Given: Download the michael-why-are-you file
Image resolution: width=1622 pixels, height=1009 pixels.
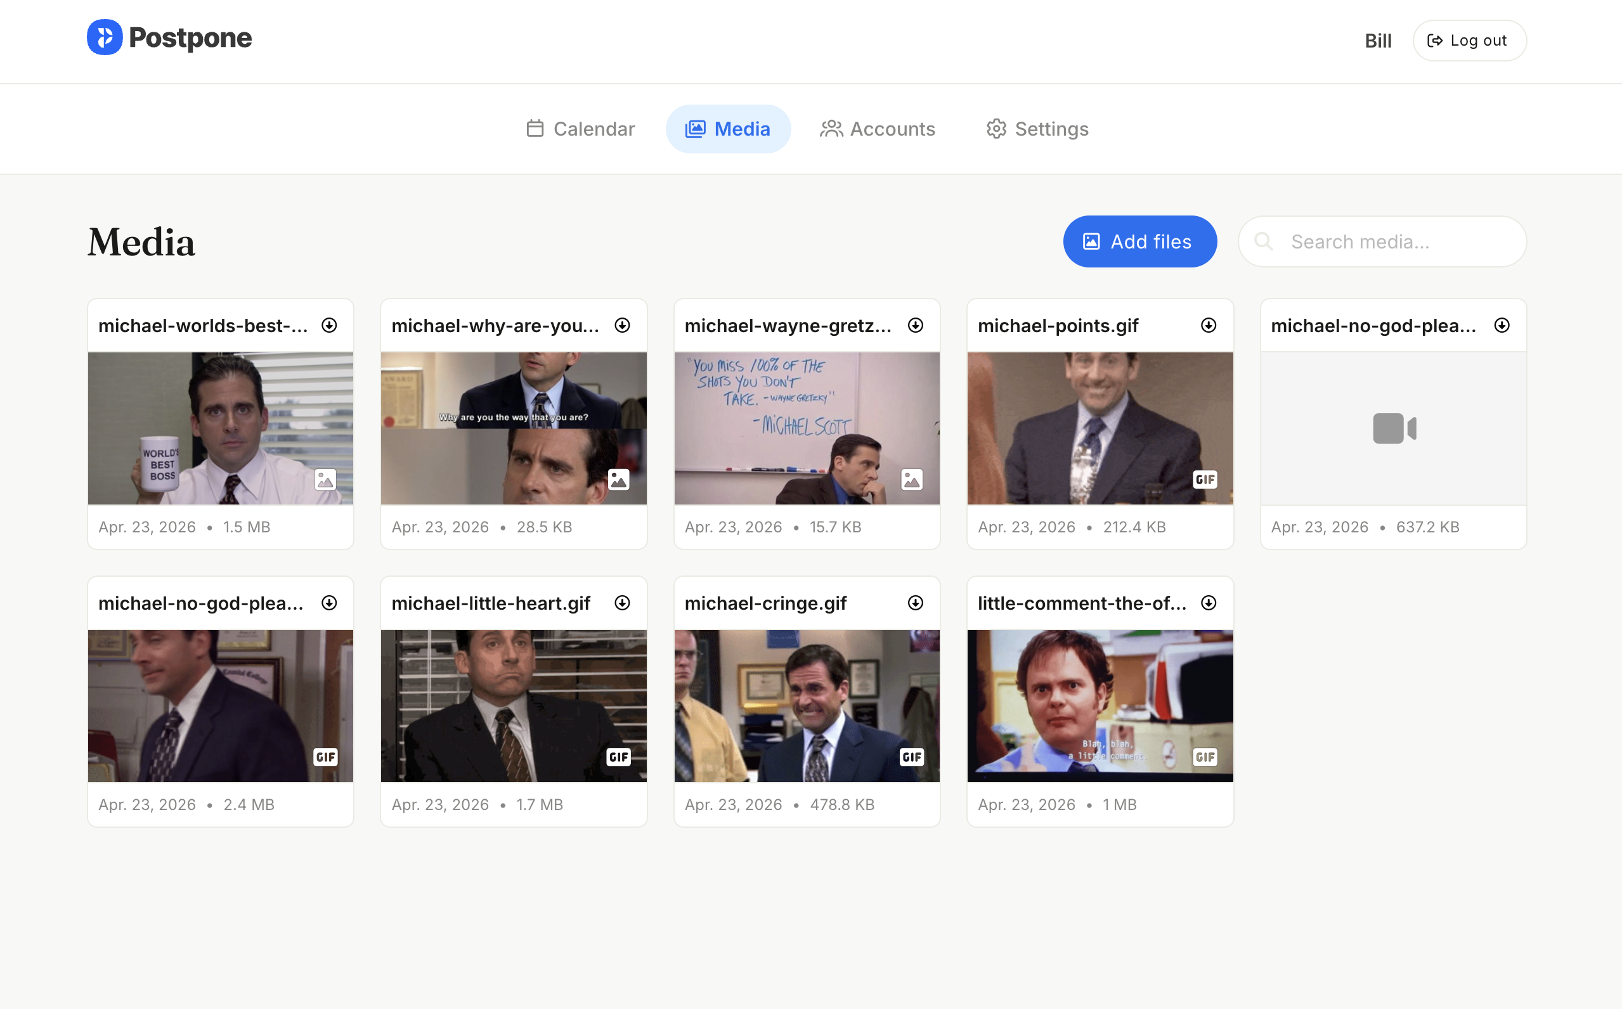Looking at the screenshot, I should (622, 325).
